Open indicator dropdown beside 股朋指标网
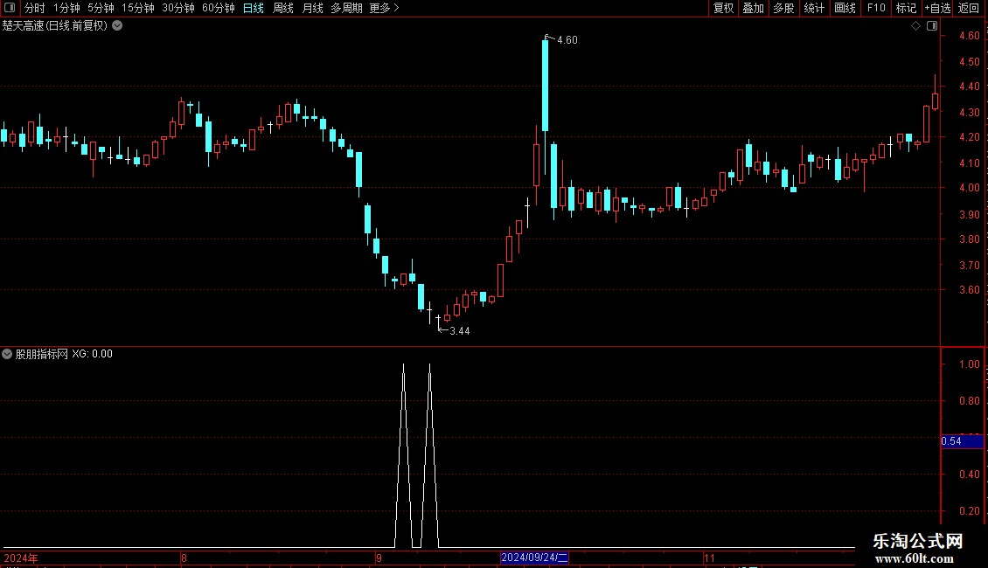 [x=7, y=354]
